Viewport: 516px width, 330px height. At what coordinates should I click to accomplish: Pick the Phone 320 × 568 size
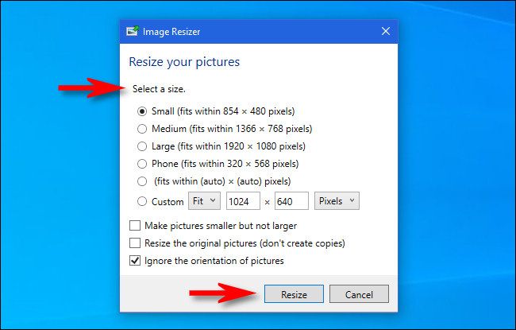tap(143, 164)
